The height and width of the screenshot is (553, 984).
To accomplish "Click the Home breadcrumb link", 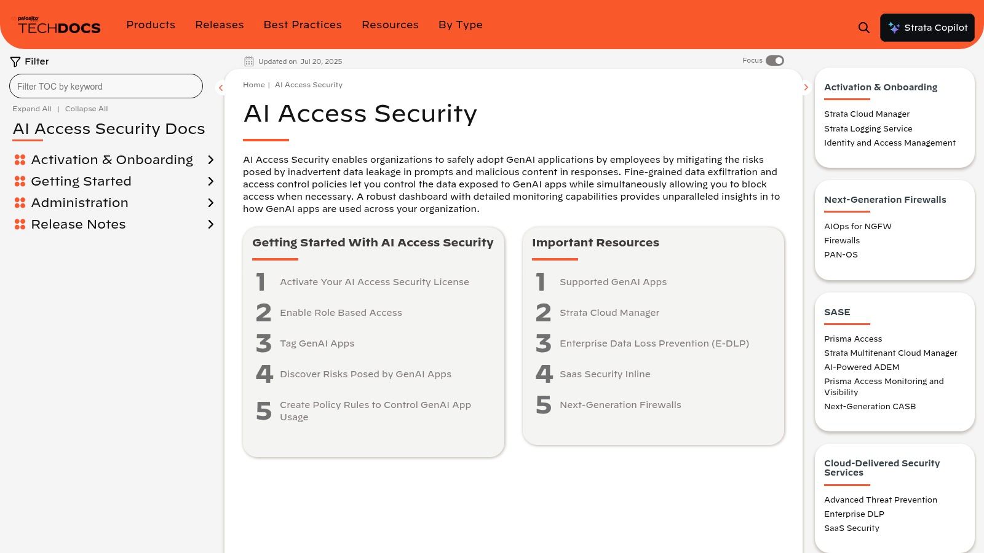I will pyautogui.click(x=253, y=85).
